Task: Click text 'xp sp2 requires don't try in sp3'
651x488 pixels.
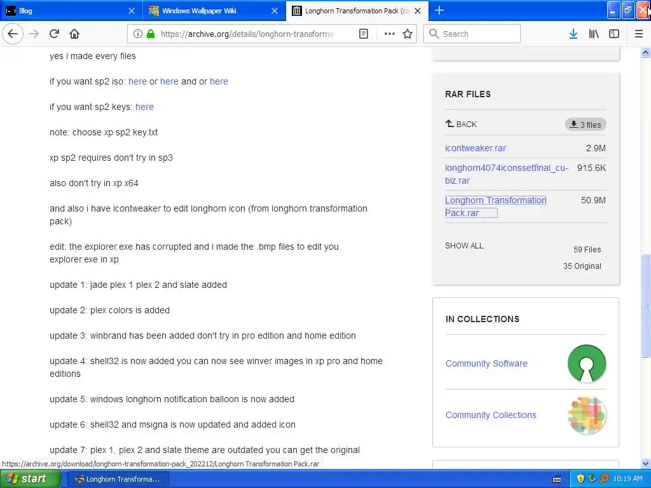Action: click(111, 158)
